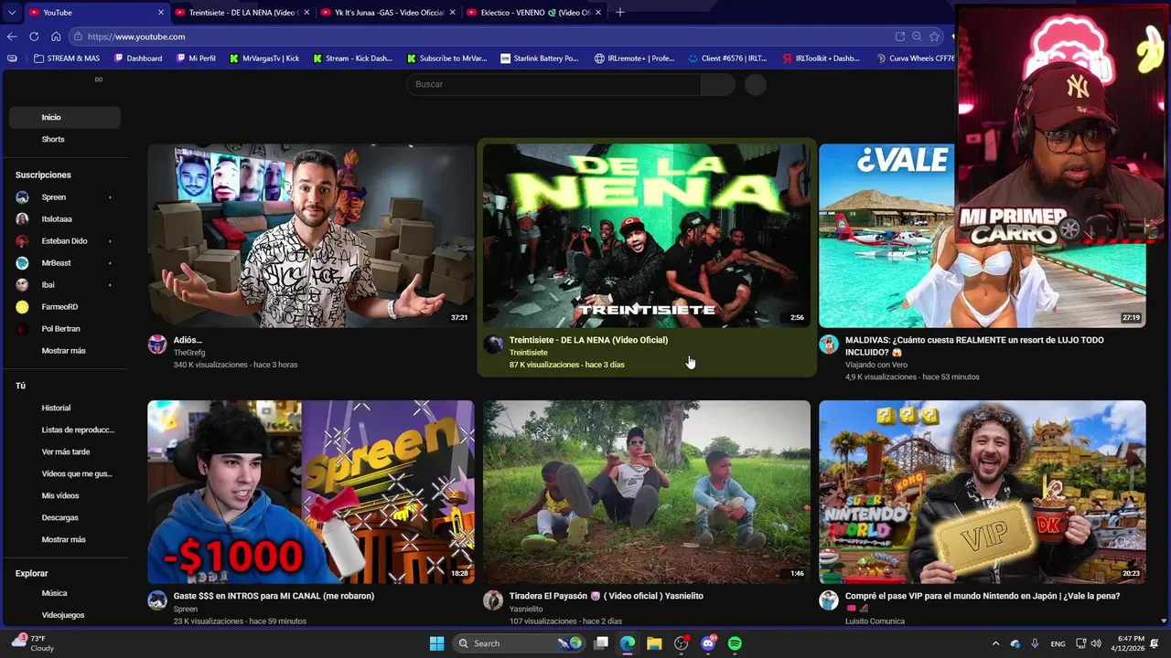Screen dimensions: 1171x658
Task: Open the Stream - Kick Dashboard bookmark
Action: click(352, 58)
